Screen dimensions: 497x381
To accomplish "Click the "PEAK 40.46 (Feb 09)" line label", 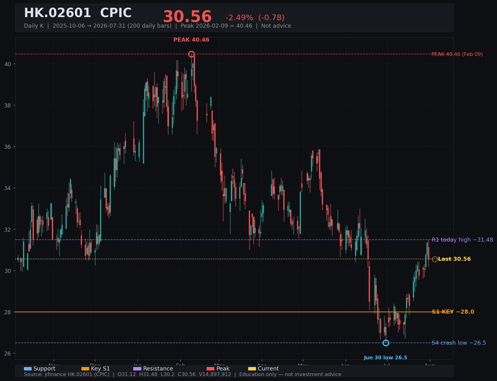I will coord(457,54).
